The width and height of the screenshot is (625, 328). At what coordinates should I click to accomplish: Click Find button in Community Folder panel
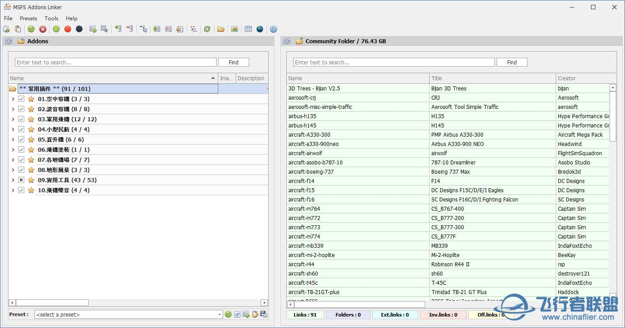pyautogui.click(x=512, y=62)
